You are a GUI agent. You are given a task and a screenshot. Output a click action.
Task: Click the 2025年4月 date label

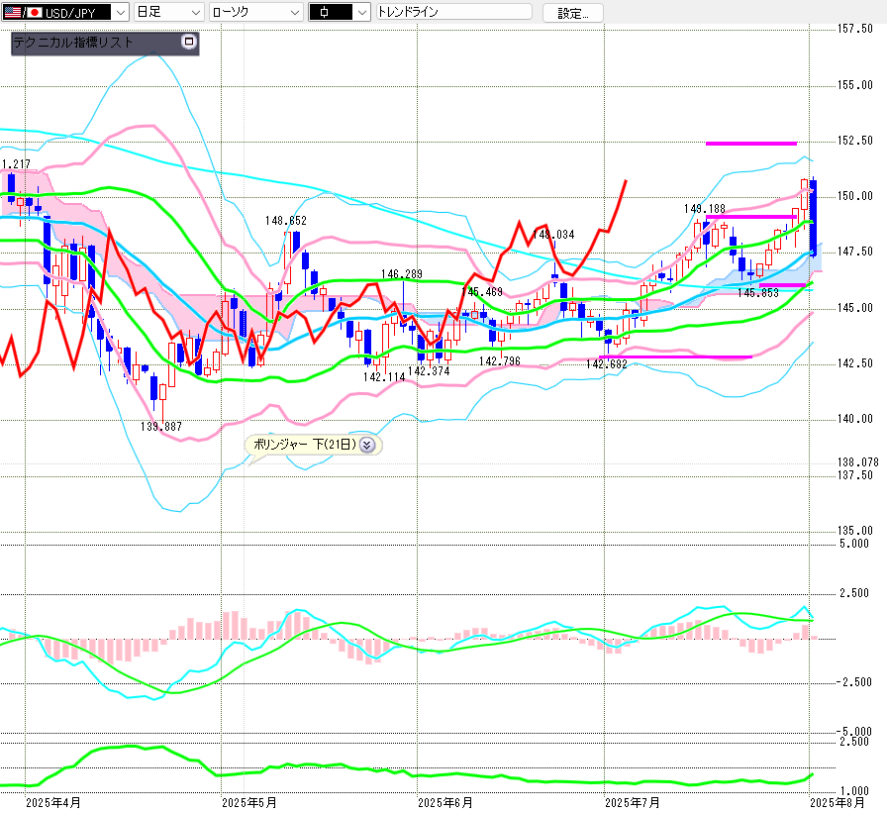coord(53,803)
